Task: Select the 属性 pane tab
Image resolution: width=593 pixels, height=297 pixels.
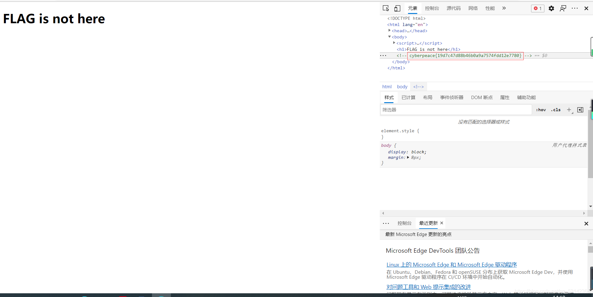Action: pos(505,98)
